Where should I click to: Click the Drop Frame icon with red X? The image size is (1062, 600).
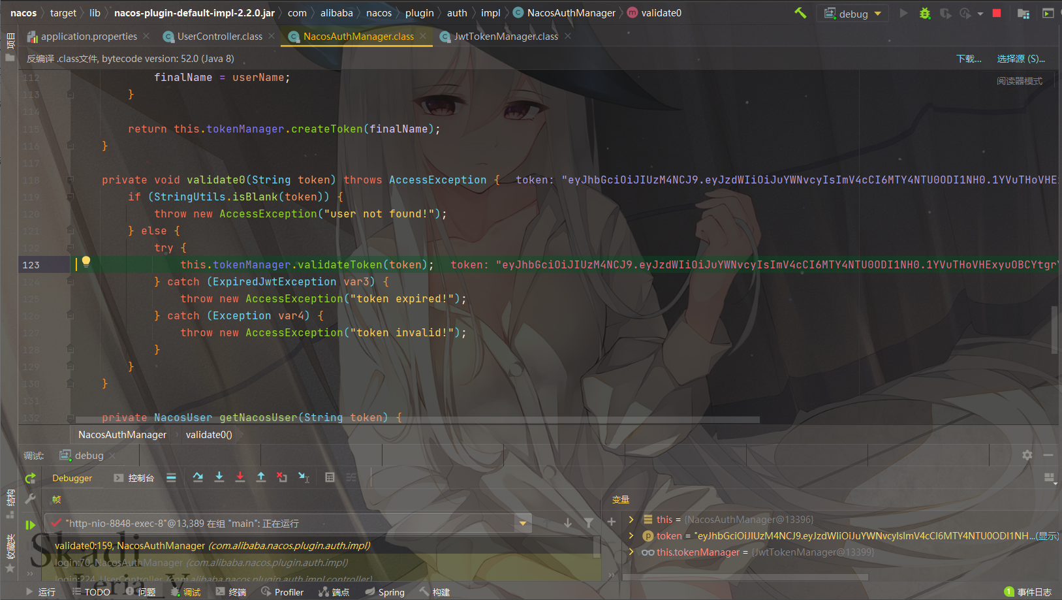281,477
